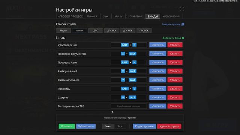Screen dimensions: 240x135
Task: Click Изменить for Разборка АК-47
Action: 157,71
